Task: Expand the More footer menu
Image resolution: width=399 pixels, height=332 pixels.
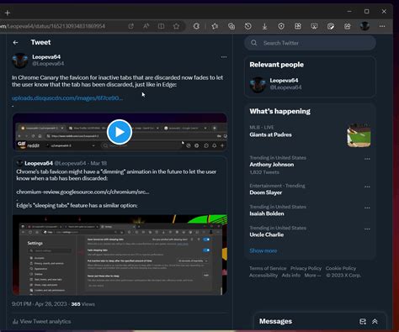Action: coord(312,275)
